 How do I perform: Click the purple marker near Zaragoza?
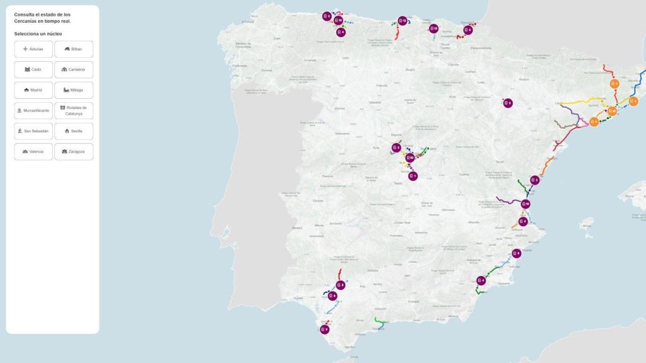click(x=507, y=104)
